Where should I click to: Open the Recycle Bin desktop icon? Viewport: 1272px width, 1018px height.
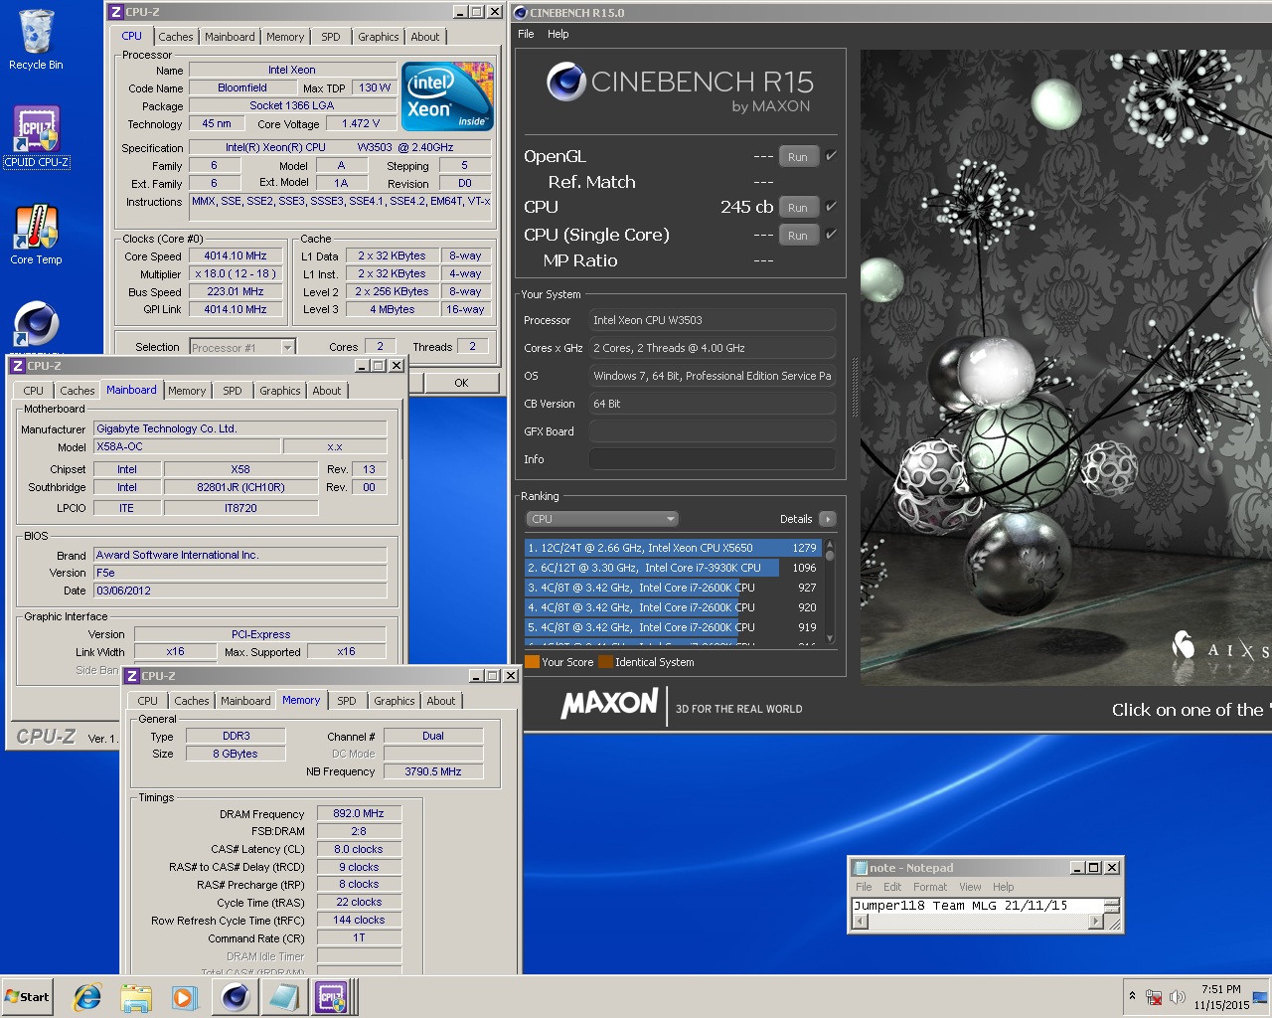click(36, 40)
